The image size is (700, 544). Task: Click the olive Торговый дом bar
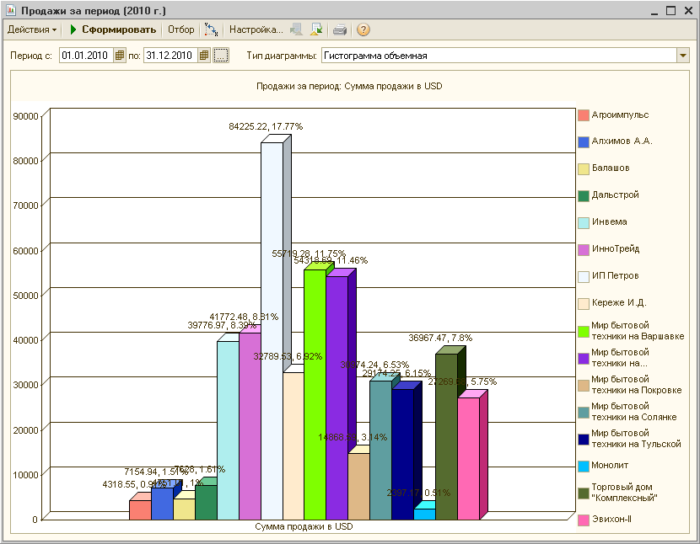446,436
